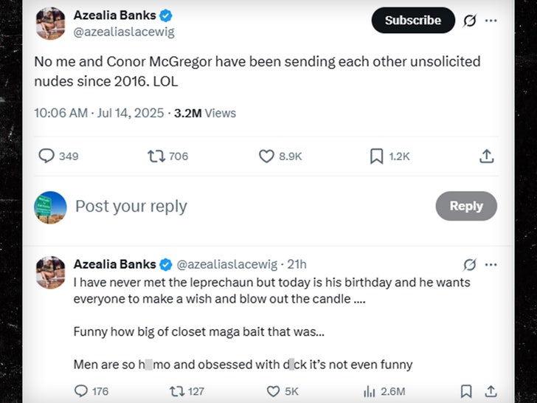Bookmark the second tweet
Viewport: 537px width, 403px height.
pos(466,390)
